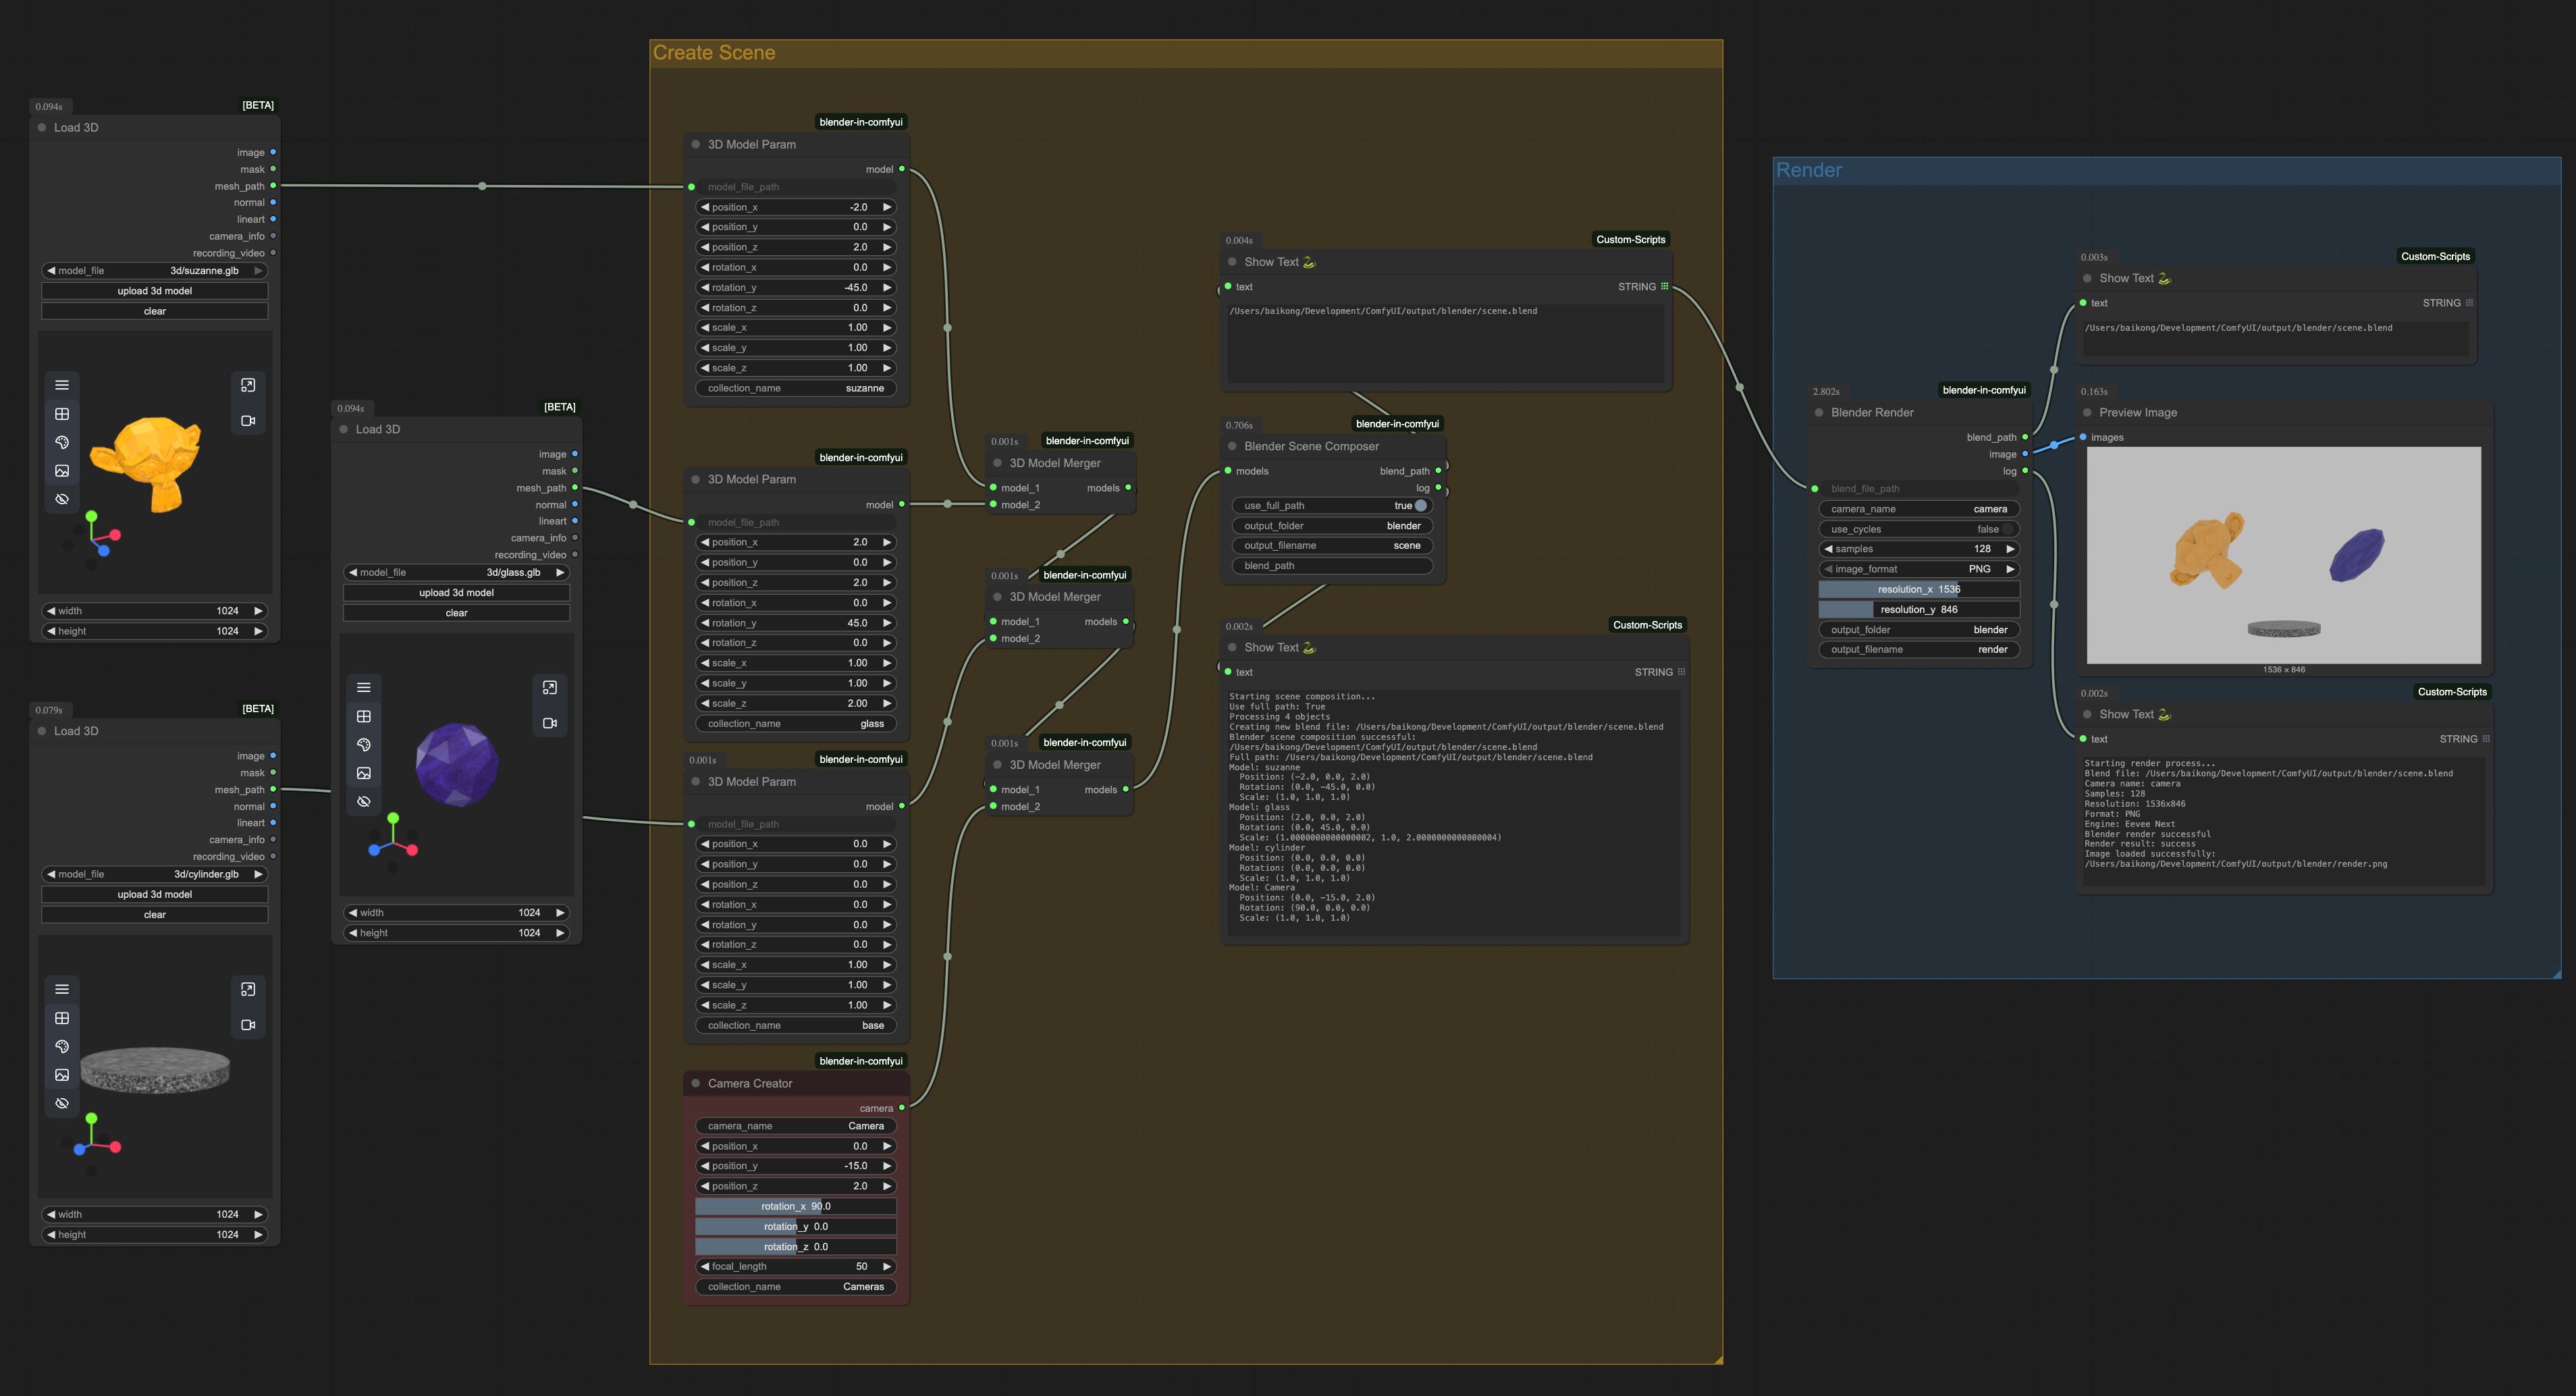Viewport: 2576px width, 1396px height.
Task: Adjust resolution_y slider in Blender Render
Action: click(x=1919, y=610)
